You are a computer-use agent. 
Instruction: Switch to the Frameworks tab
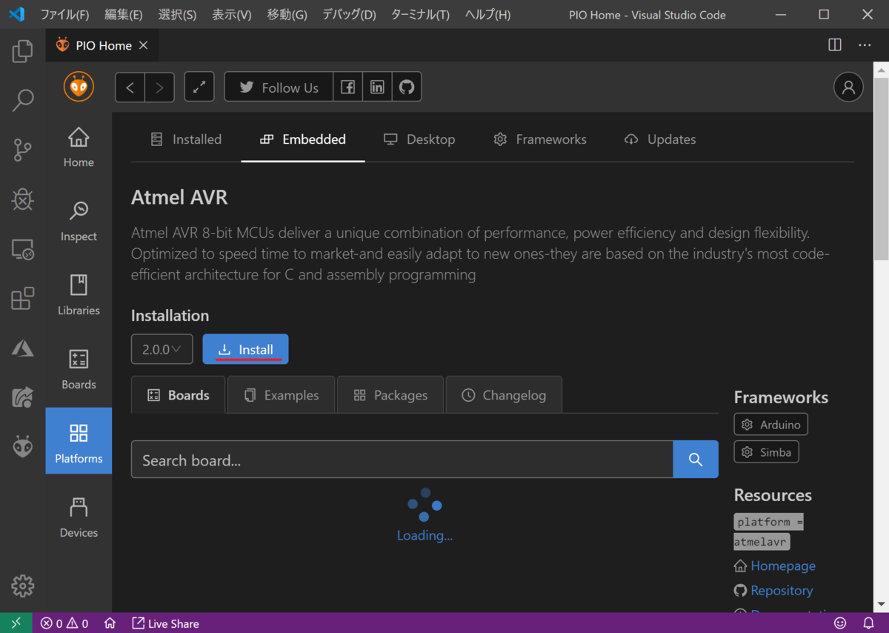(540, 139)
